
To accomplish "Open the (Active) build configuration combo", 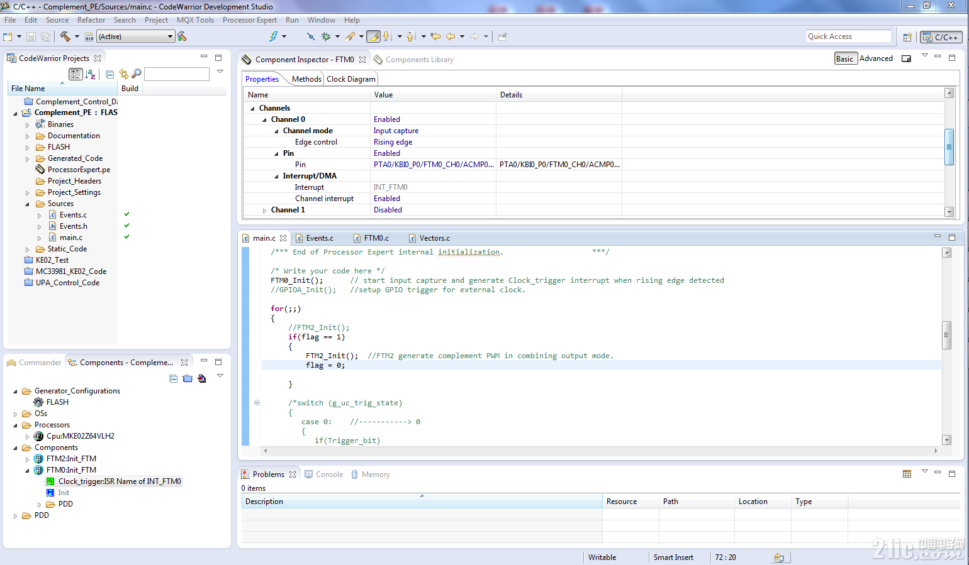I will click(x=135, y=36).
